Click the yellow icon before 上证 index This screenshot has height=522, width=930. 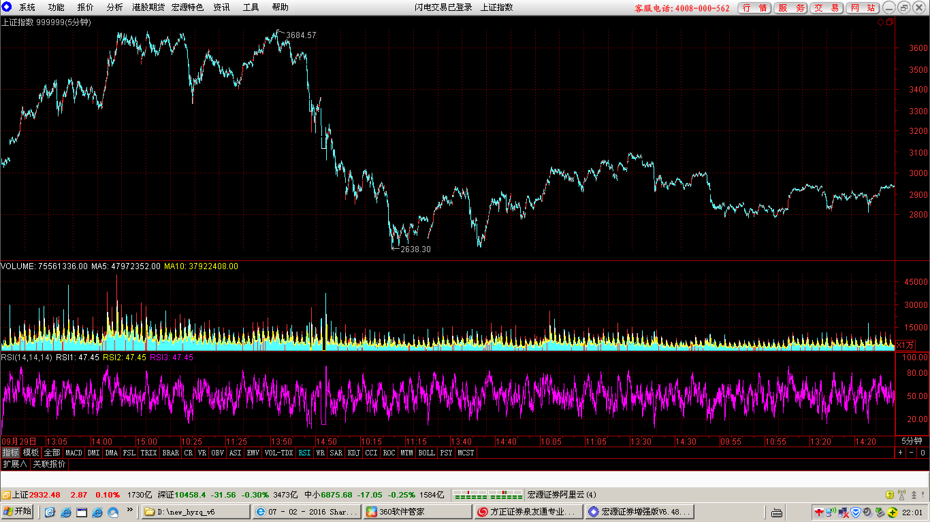5,495
